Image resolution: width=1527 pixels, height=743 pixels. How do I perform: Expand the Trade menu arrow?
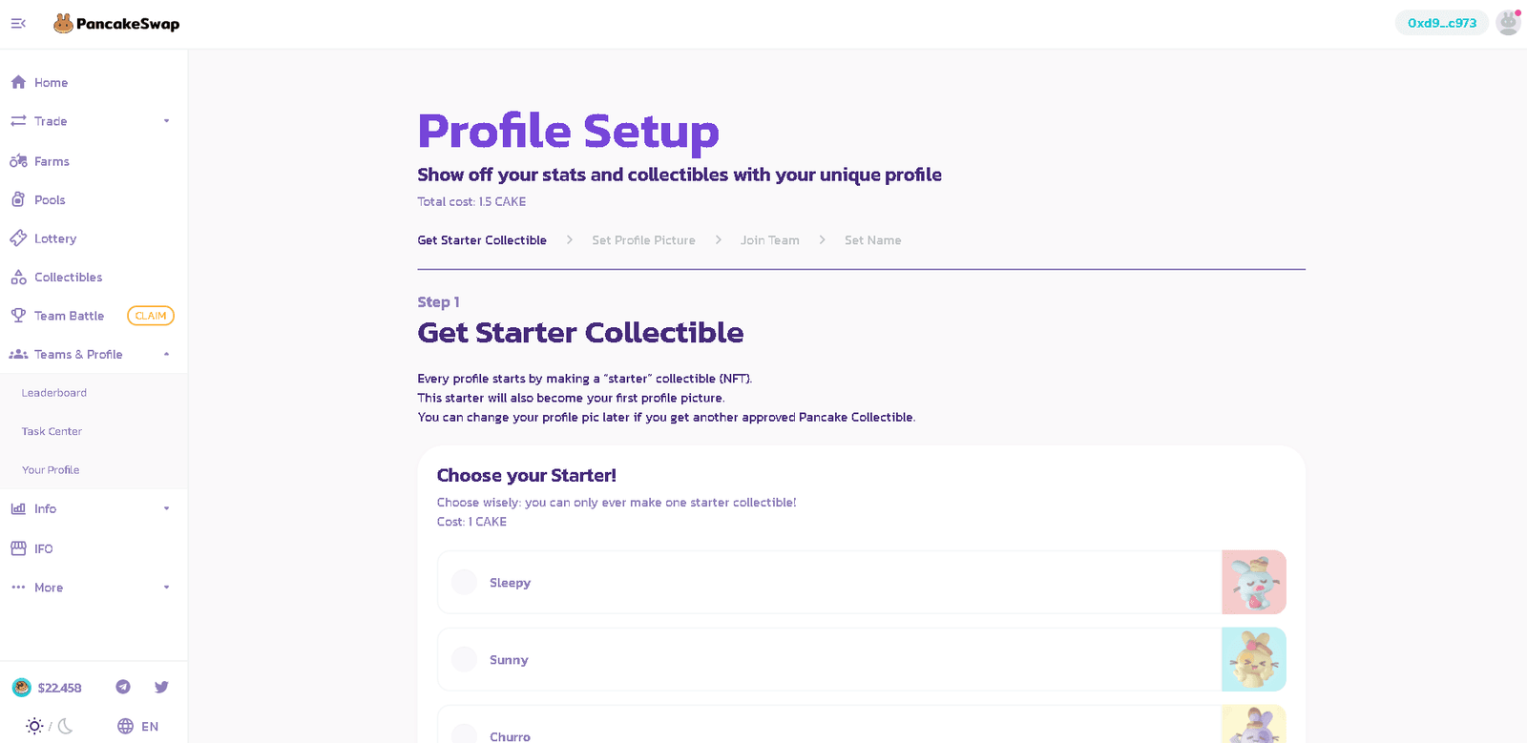tap(166, 121)
